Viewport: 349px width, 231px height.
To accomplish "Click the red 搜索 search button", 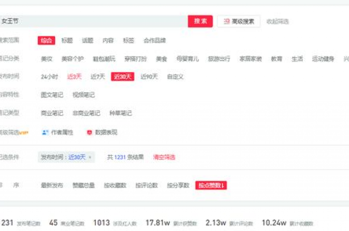I will pos(200,21).
